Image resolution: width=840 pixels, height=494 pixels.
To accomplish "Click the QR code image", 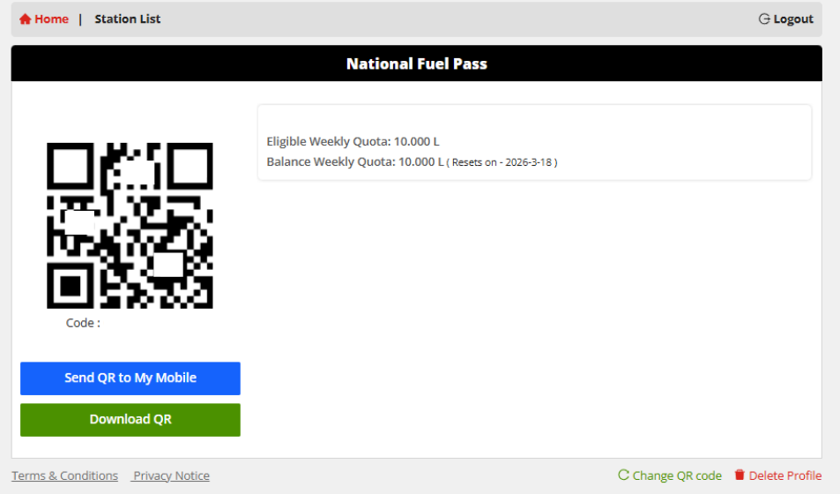I will [x=130, y=226].
